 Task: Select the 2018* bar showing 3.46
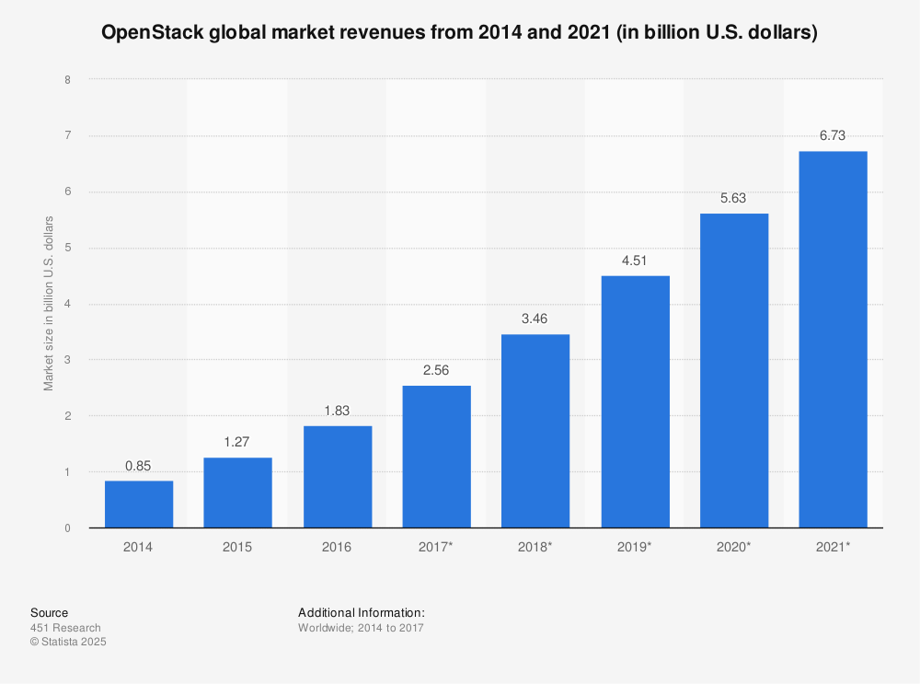pos(535,429)
